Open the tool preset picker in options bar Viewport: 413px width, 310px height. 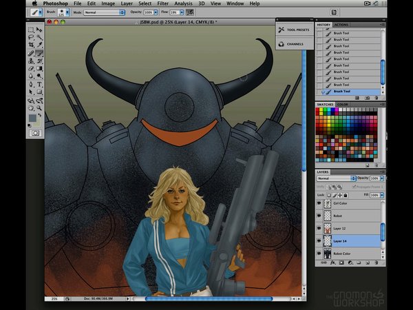tap(36, 12)
